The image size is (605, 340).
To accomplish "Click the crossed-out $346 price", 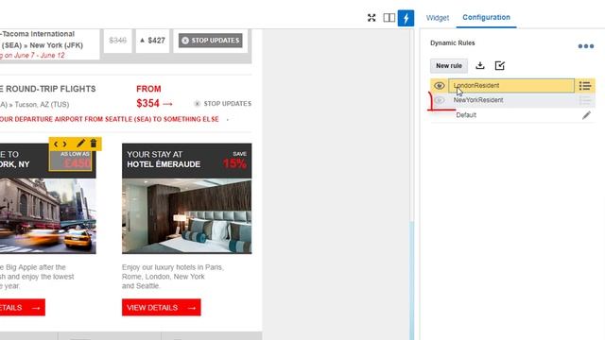I will pyautogui.click(x=117, y=41).
